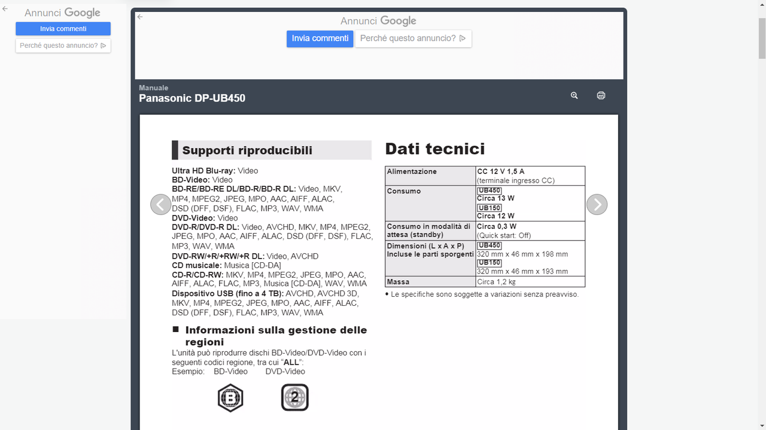Click 'CC 12 V 1,5 A' value
Screen dimensions: 766x430
tap(501, 171)
